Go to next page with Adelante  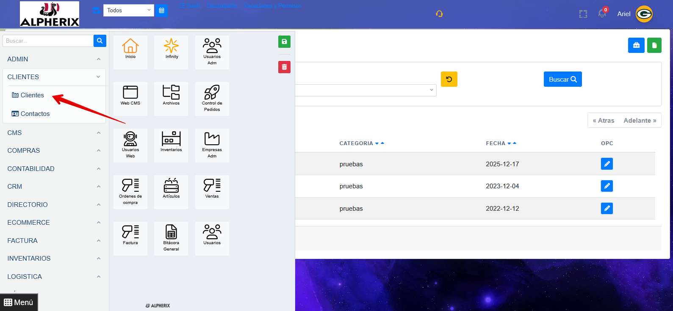(640, 121)
